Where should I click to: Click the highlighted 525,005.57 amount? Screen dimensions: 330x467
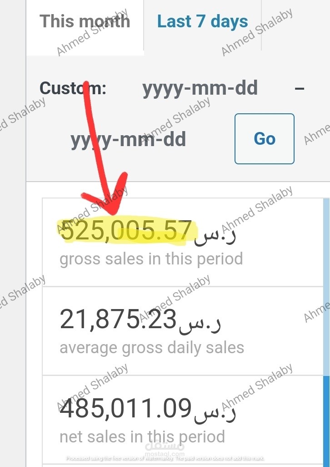(126, 230)
